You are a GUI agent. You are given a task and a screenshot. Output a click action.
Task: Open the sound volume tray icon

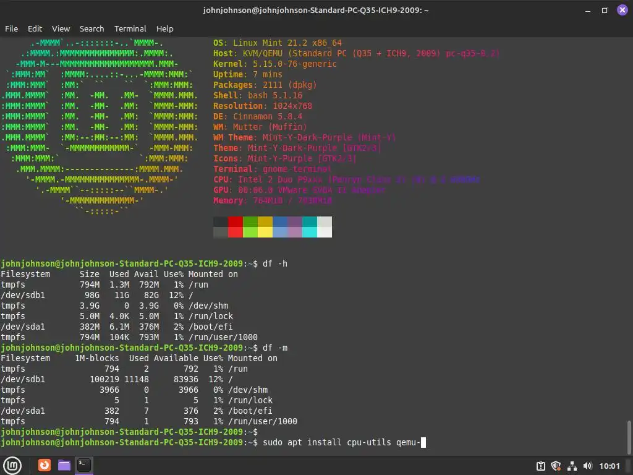tap(587, 466)
